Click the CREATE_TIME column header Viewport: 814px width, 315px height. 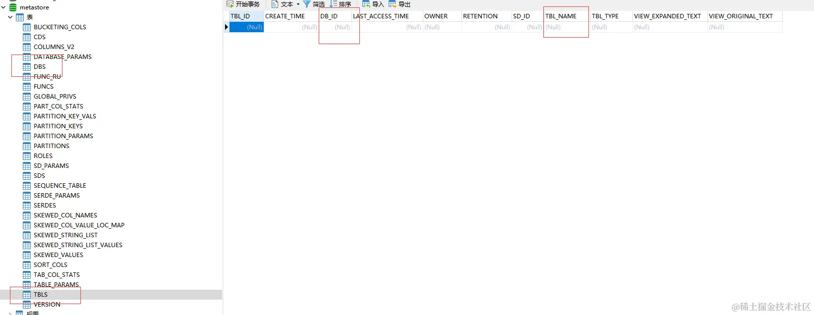[291, 16]
